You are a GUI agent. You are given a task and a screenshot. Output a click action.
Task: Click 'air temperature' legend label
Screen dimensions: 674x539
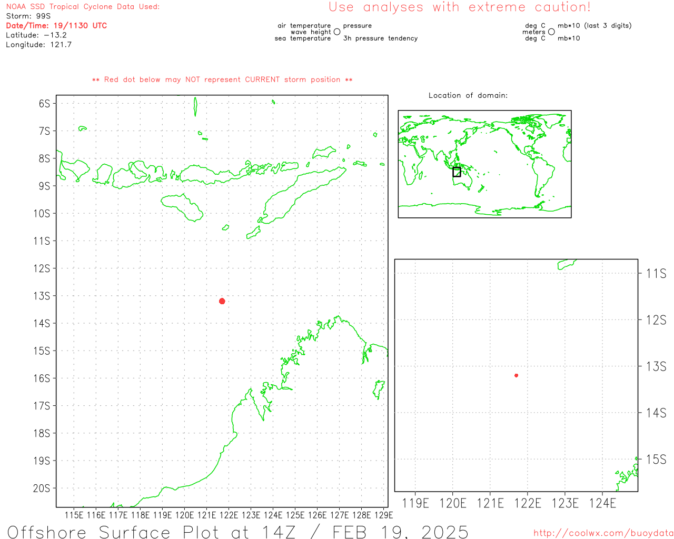(x=304, y=26)
